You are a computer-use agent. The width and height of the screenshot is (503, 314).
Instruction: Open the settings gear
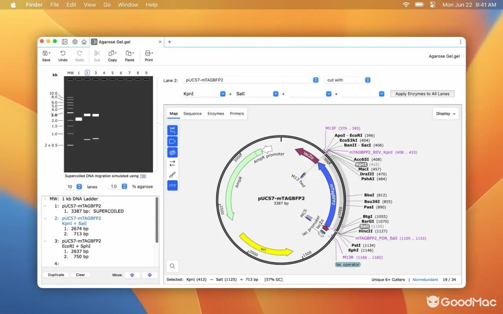(75, 42)
